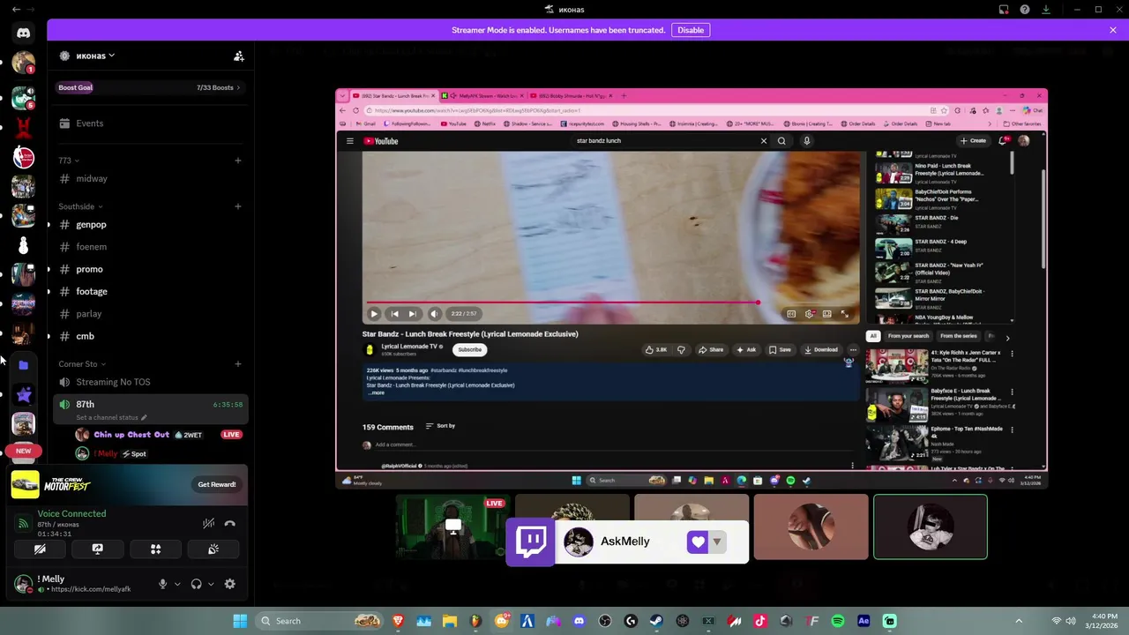1129x635 pixels.
Task: Click the Twitch logo on AskMelly overlay
Action: pos(531,542)
